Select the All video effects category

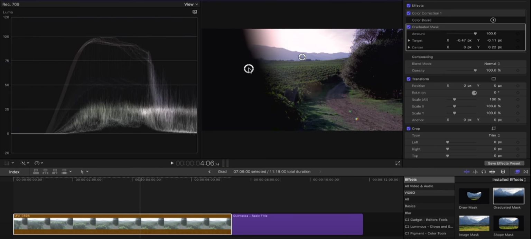point(407,199)
